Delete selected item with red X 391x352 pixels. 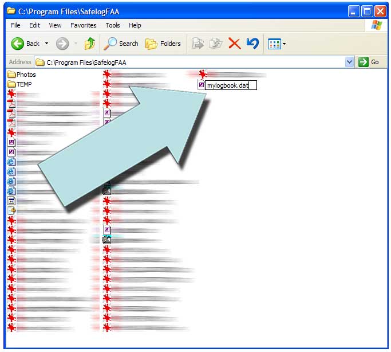(234, 44)
